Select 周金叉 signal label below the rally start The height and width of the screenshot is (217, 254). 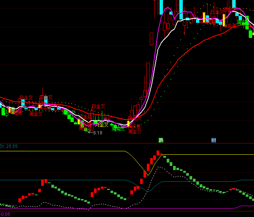(x=135, y=131)
